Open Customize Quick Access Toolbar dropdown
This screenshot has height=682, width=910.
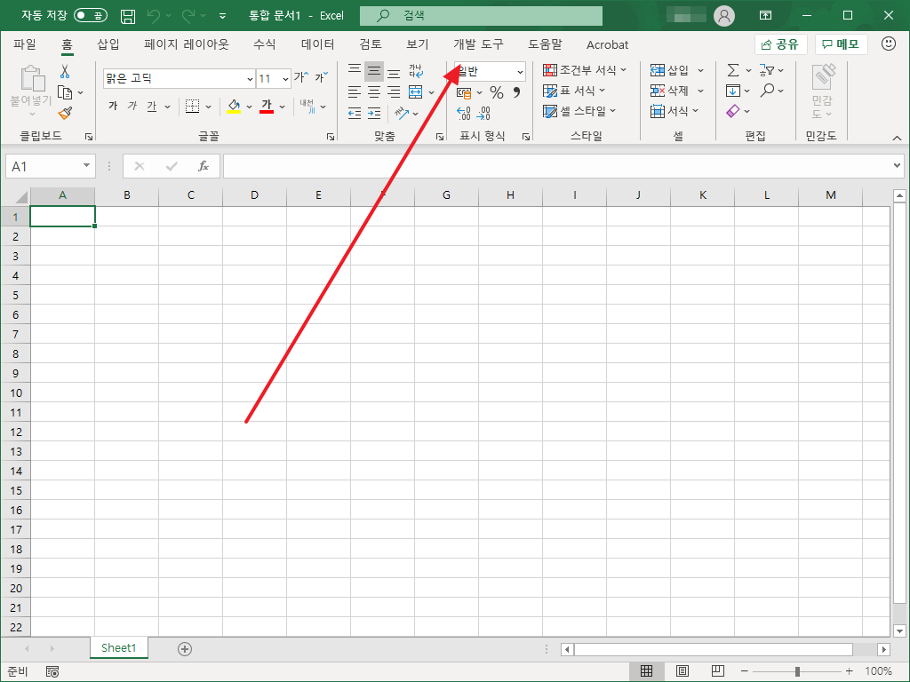pyautogui.click(x=222, y=16)
